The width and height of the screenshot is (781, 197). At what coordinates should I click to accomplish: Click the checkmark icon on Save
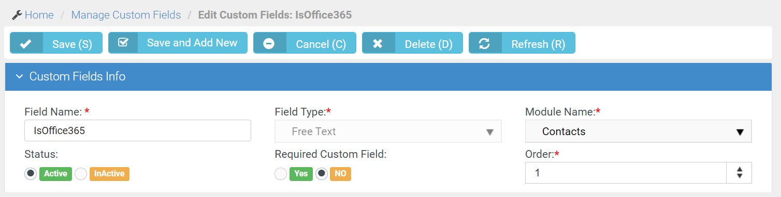tap(25, 44)
